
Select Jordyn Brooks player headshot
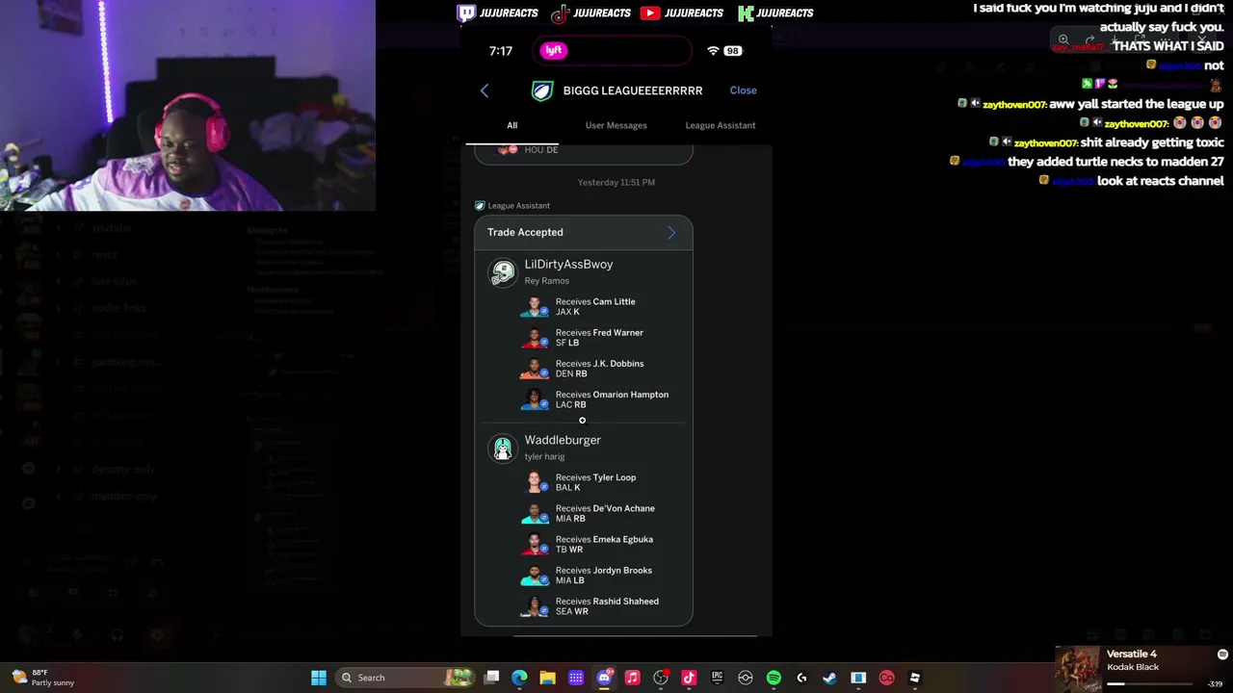click(x=535, y=575)
